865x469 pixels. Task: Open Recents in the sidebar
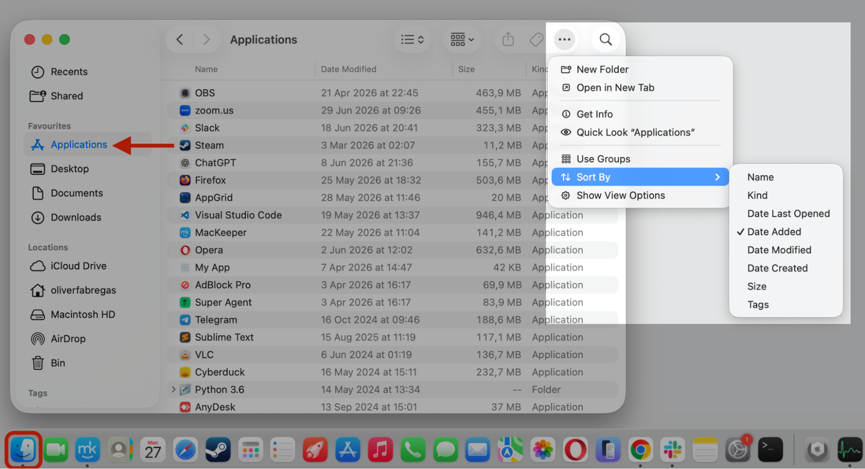point(88,72)
